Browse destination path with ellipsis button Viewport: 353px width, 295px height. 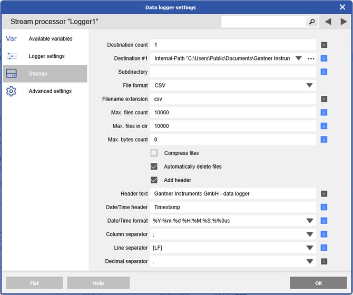(311, 58)
